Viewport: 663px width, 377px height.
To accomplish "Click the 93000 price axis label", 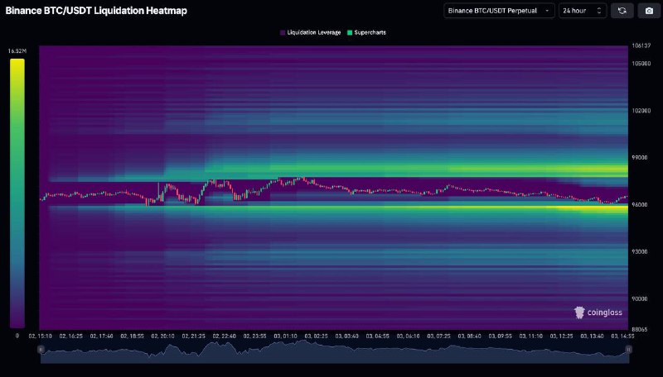I will click(639, 252).
